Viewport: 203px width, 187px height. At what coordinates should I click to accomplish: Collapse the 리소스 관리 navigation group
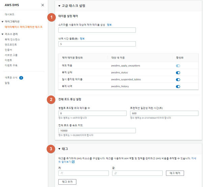[x=2, y=34]
